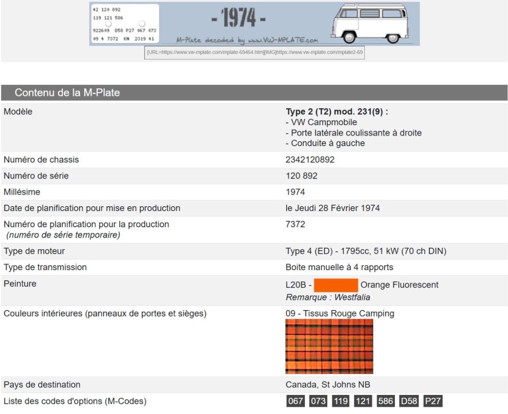Click option code 121 badge
508x414 pixels.
[363, 401]
